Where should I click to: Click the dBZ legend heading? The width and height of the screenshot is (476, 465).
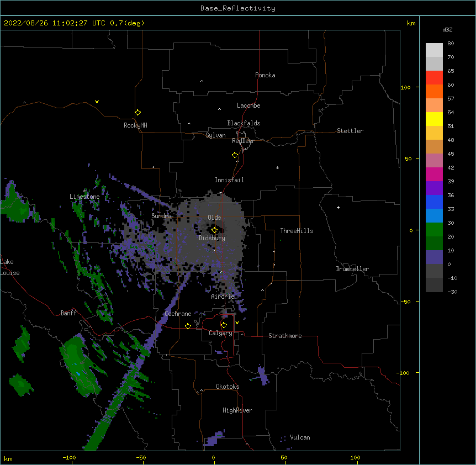pos(447,29)
